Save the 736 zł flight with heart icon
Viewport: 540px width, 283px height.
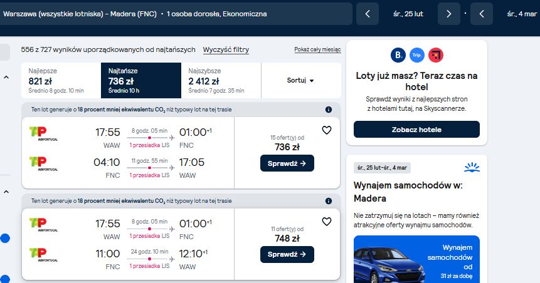[x=327, y=130]
